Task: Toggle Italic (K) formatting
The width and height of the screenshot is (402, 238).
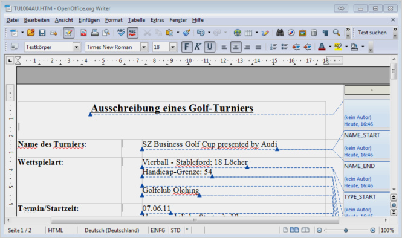Action: coord(198,47)
